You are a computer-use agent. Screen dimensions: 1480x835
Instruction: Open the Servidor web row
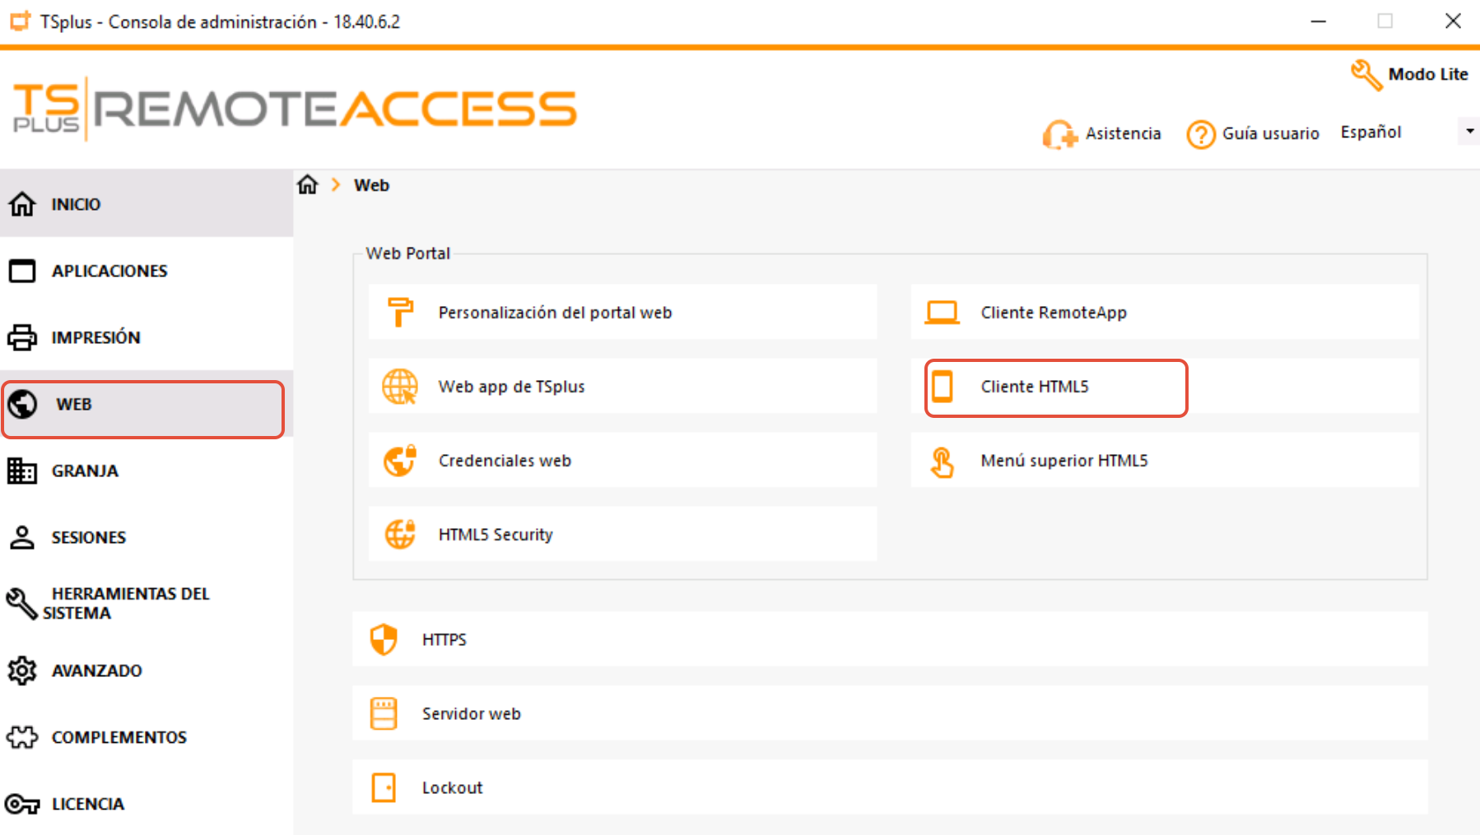pos(890,713)
